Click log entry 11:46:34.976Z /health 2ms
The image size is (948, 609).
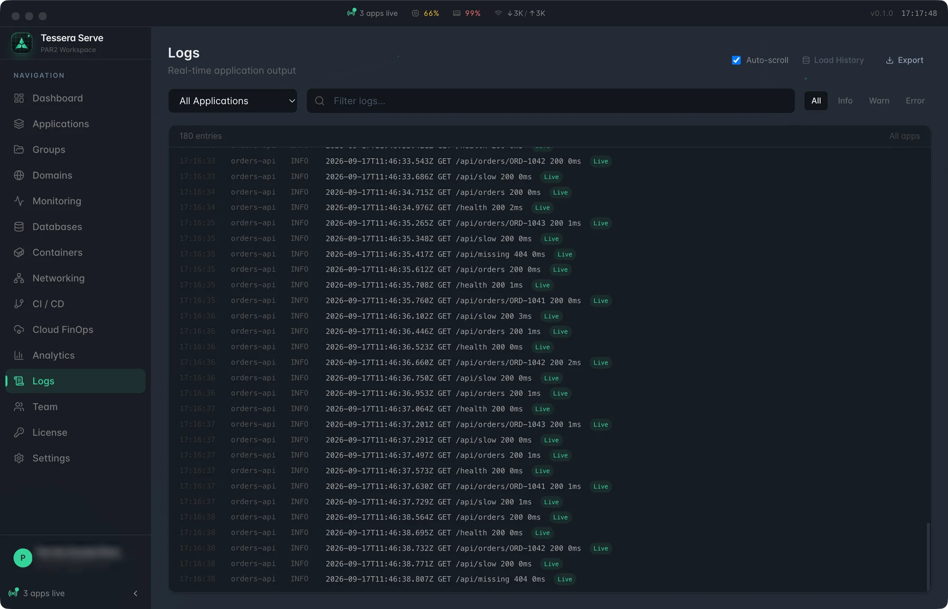(549, 207)
